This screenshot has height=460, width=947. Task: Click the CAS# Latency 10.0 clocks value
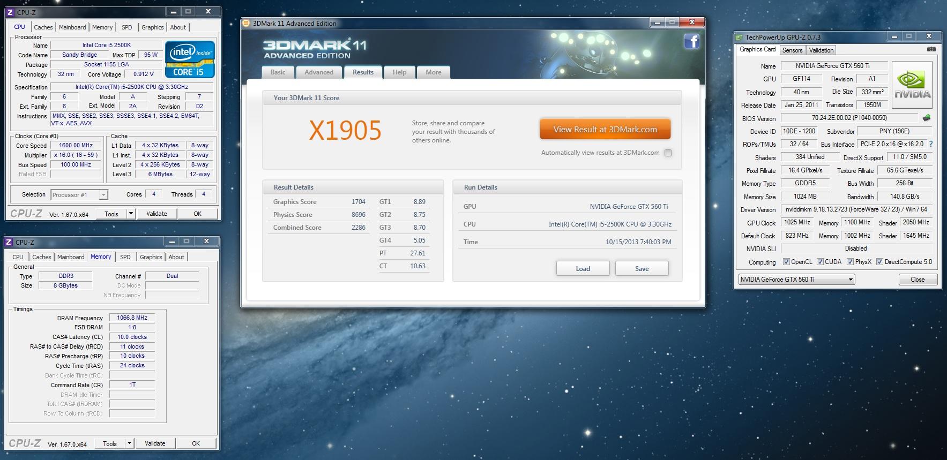[x=132, y=337]
